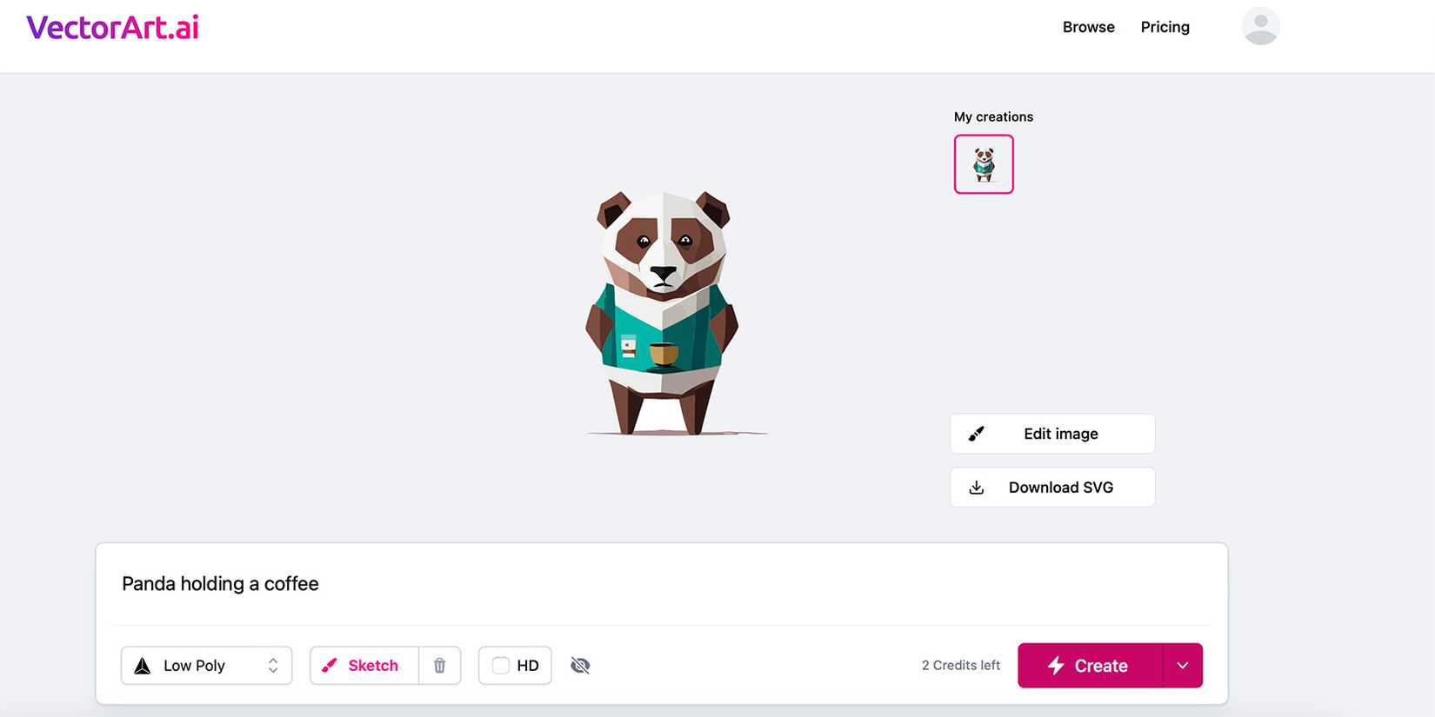Select the panda thumbnail in My creations
This screenshot has width=1435, height=717.
(984, 164)
